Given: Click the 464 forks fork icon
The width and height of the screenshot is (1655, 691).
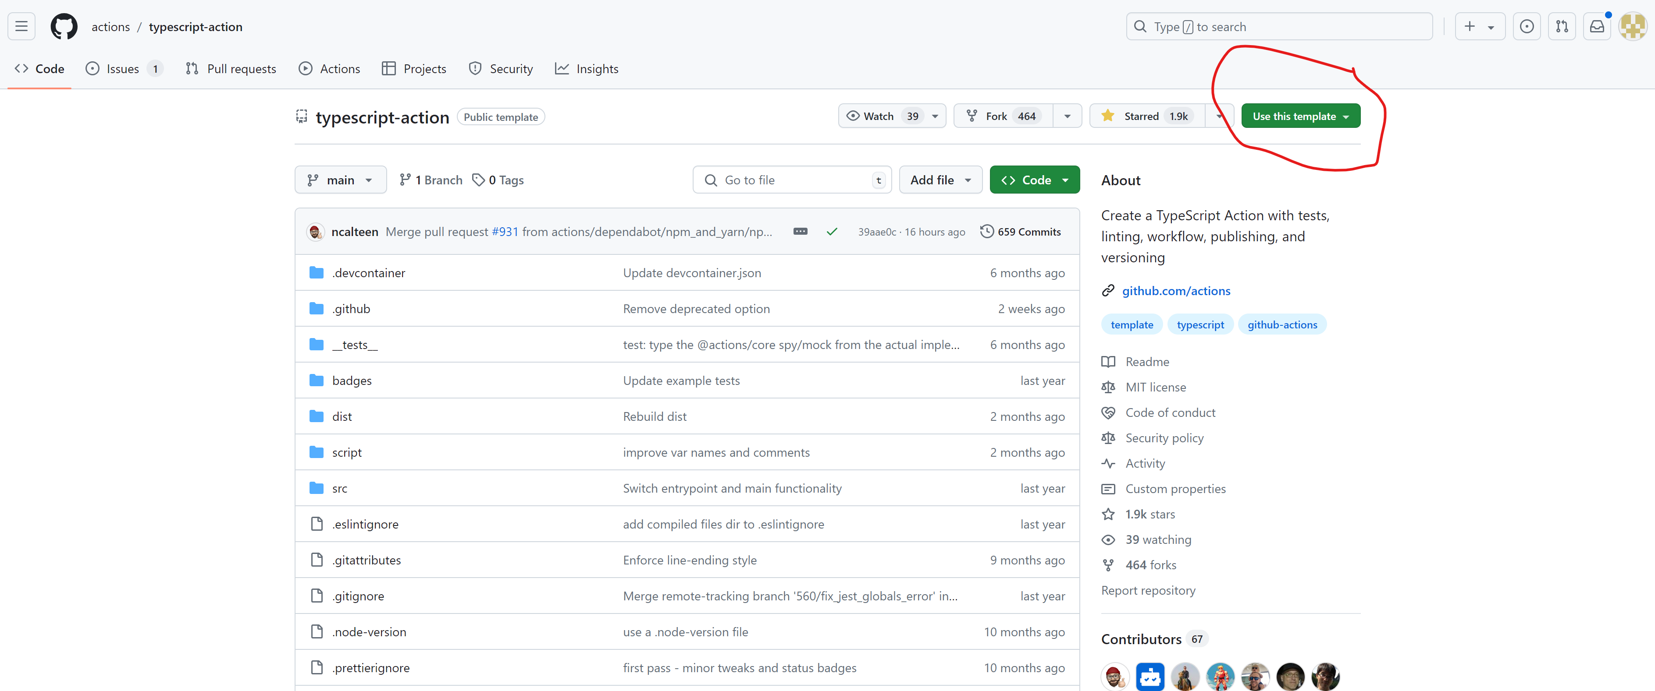Looking at the screenshot, I should (1107, 565).
